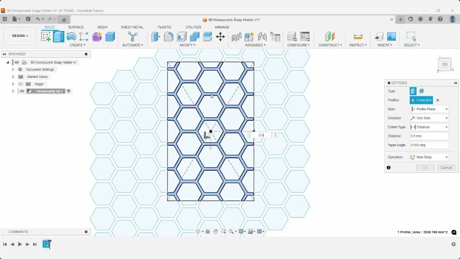
Task: Select the Box primitive tool
Action: pos(110,36)
